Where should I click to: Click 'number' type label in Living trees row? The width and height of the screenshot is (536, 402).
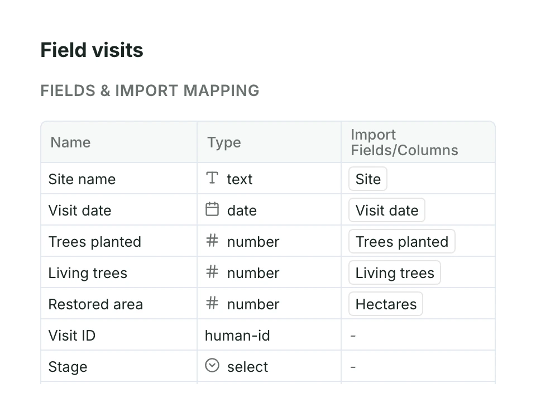(253, 273)
